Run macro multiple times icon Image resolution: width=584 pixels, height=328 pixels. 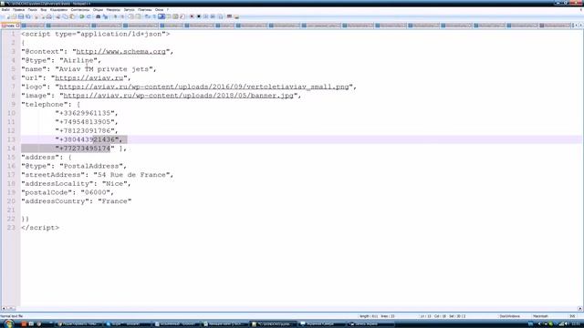213,16
